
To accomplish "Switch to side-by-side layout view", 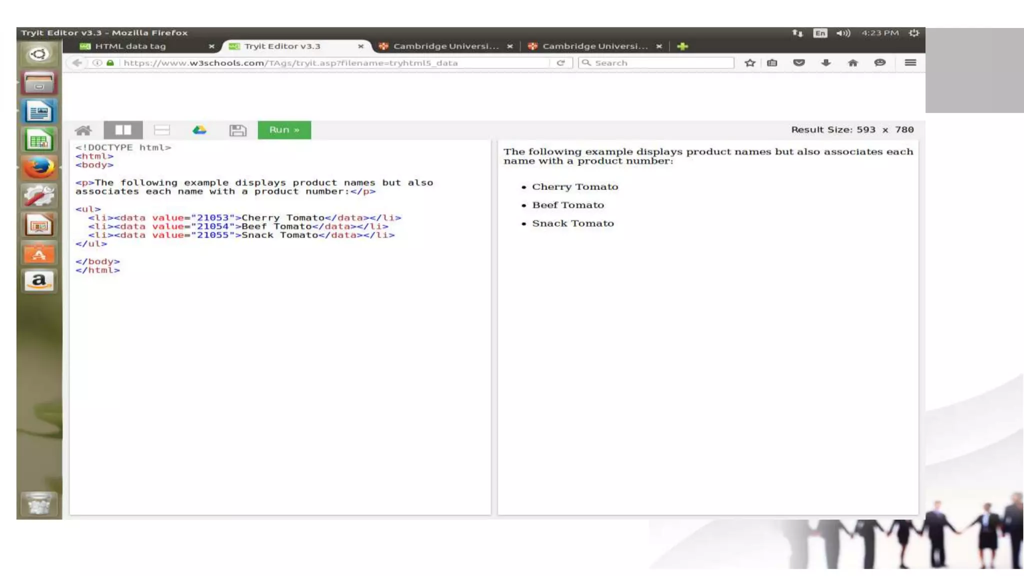I will pyautogui.click(x=123, y=130).
